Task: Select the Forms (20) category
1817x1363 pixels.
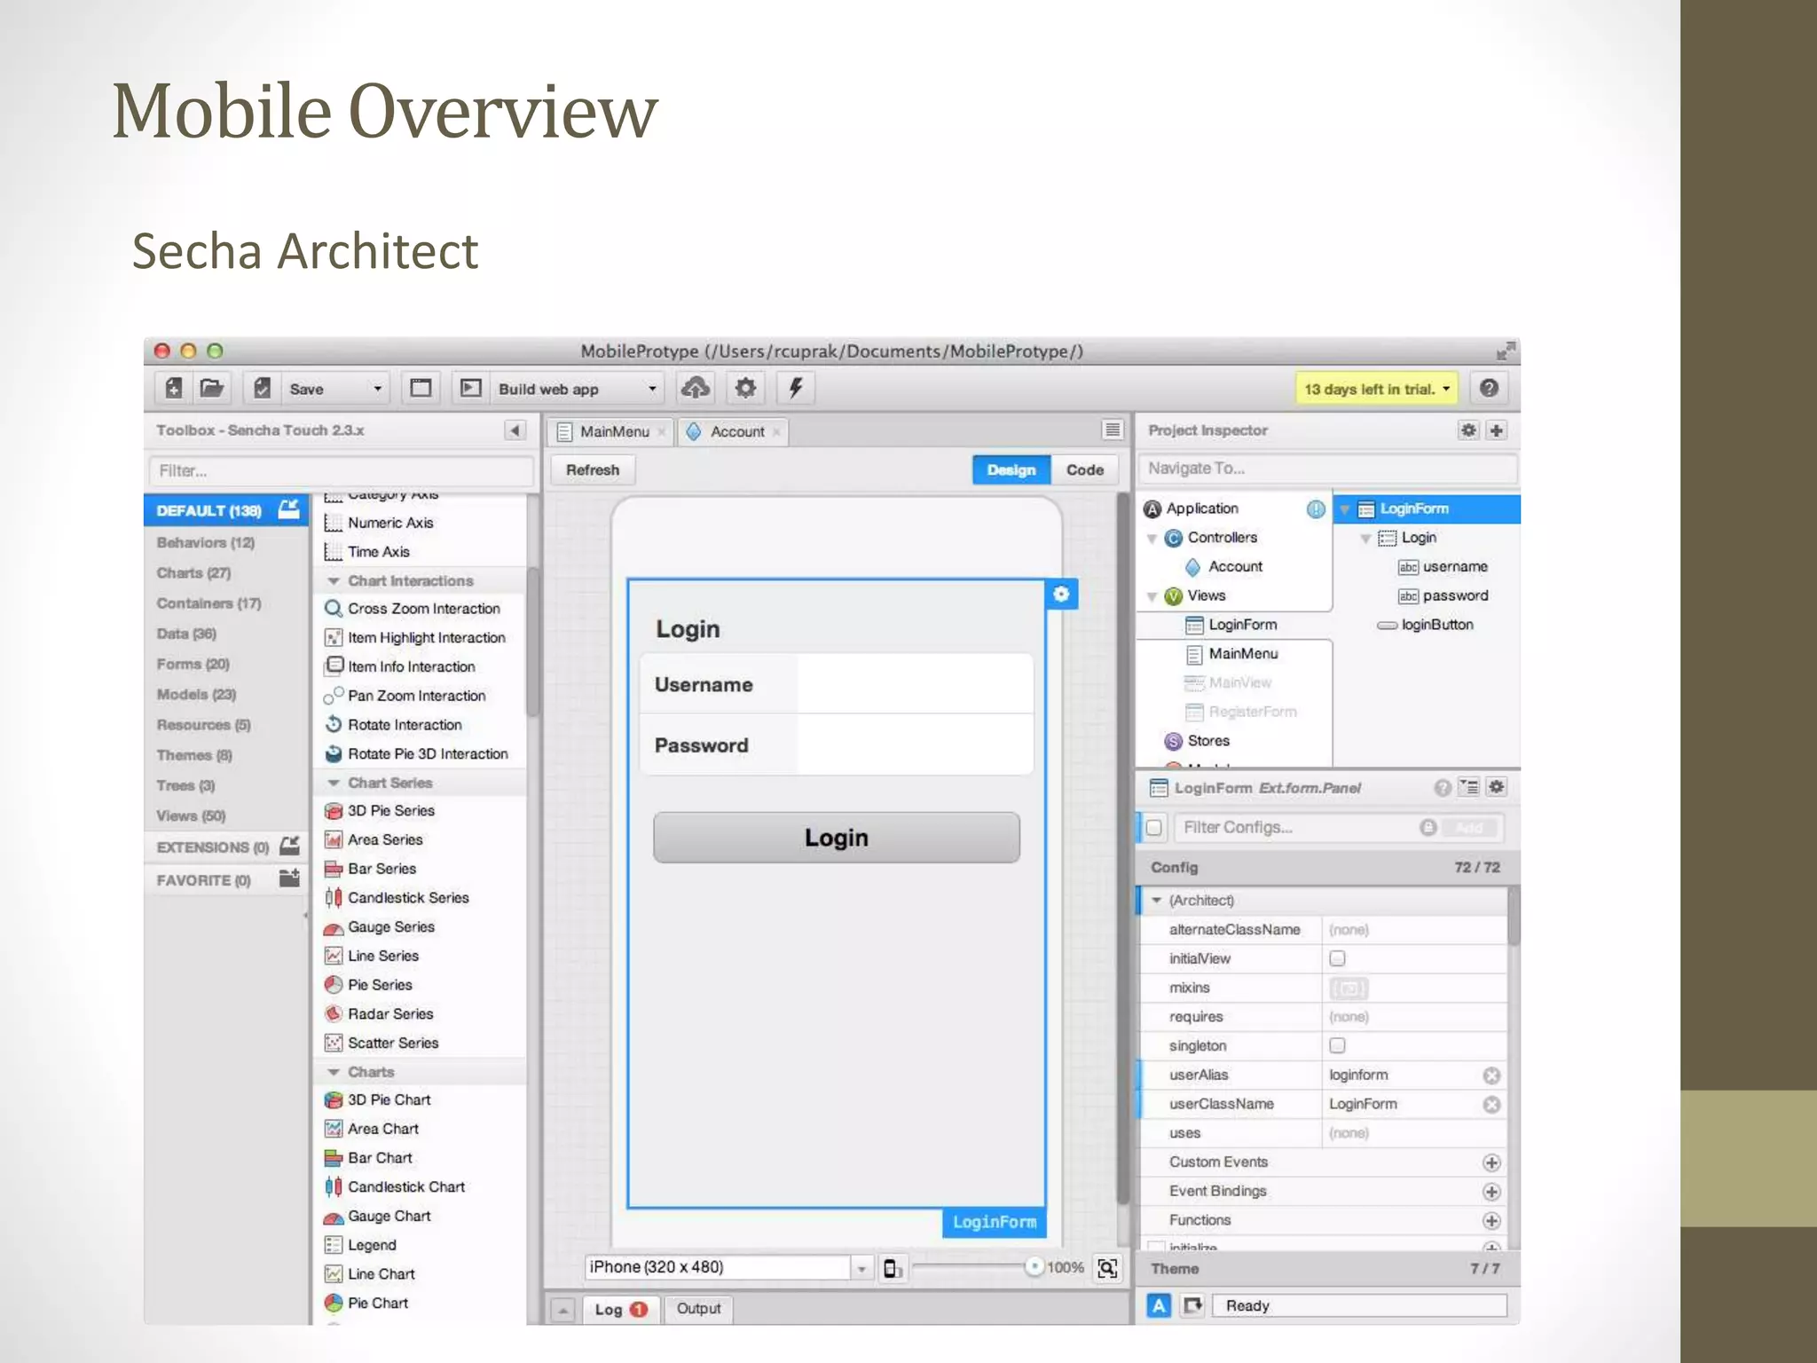Action: click(193, 664)
